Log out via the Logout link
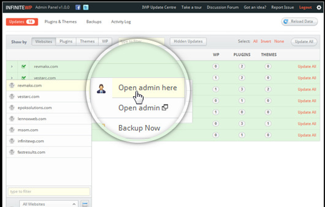 point(306,7)
